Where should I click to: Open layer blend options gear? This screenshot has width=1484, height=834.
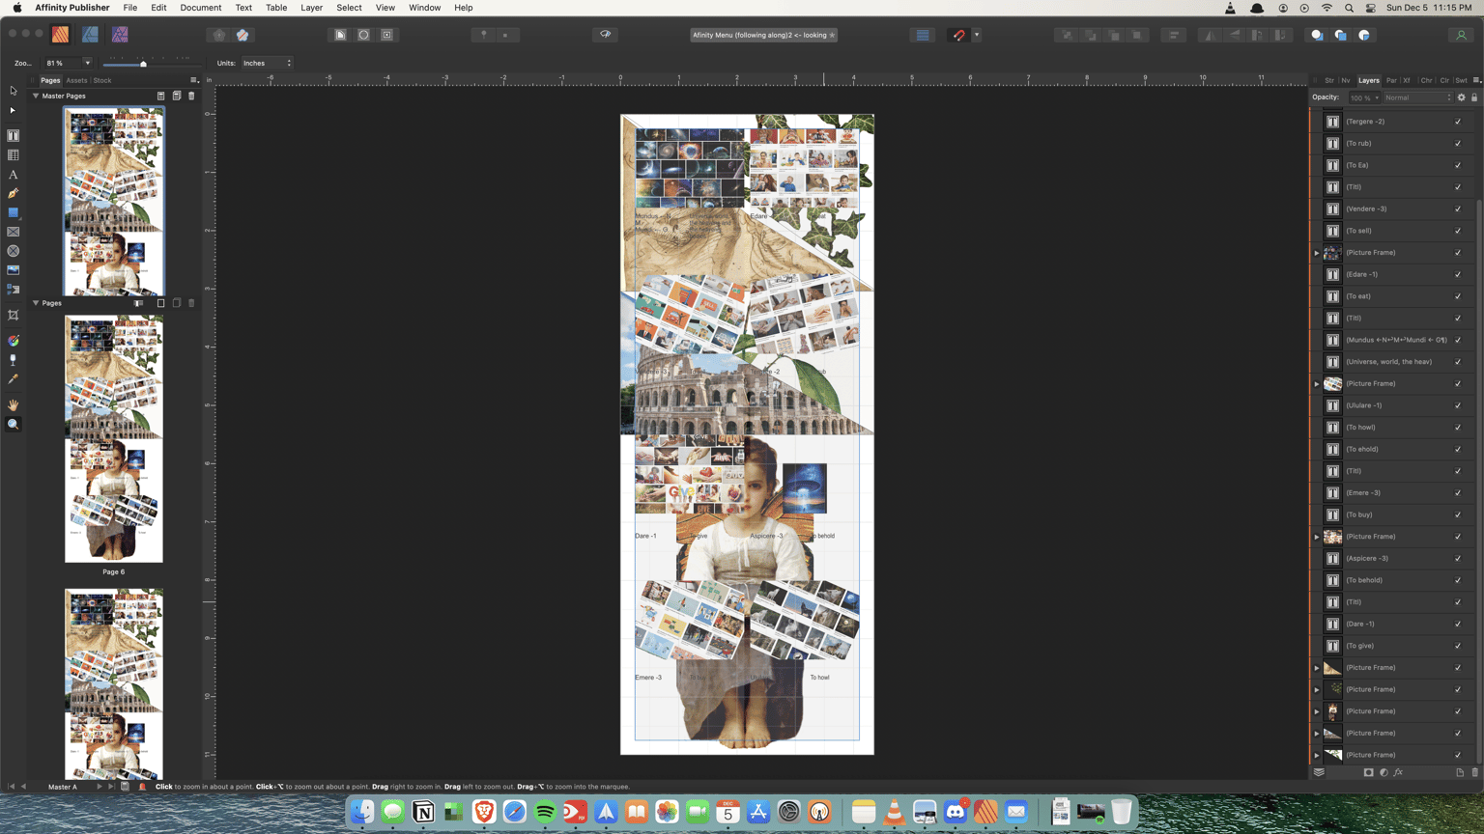click(1461, 97)
